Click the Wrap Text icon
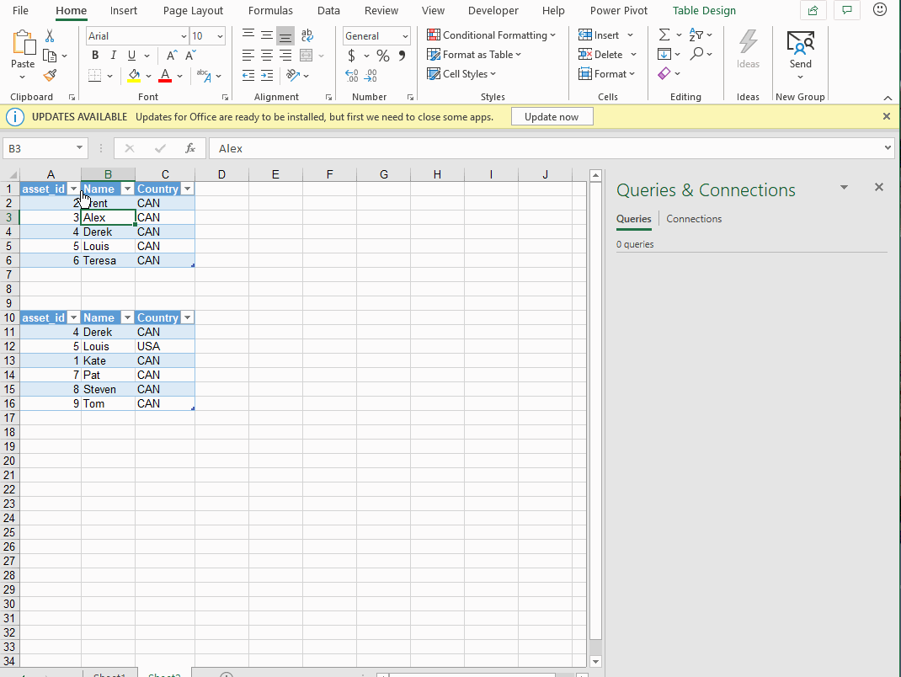Screen dimensions: 901x677 tap(307, 35)
